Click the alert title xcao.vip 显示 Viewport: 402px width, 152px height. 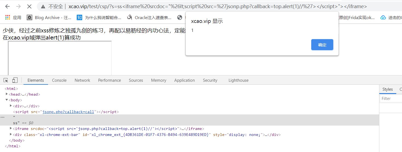(207, 21)
